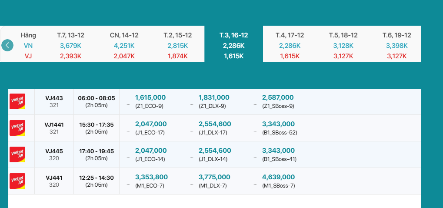Click the Vietjet Air logo for flight VJ1441

[17, 128]
